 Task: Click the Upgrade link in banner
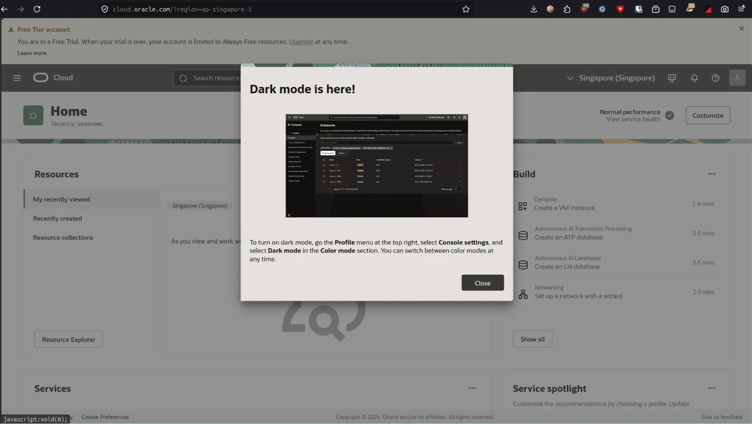(301, 42)
